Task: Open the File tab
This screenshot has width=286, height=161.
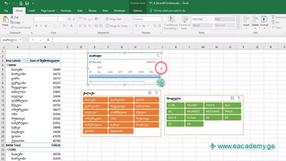Action: 6,11
